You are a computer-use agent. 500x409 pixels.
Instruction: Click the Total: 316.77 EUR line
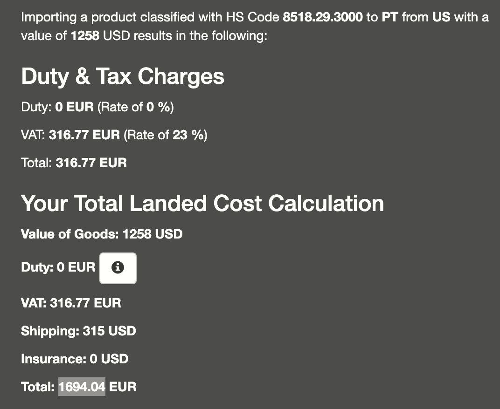(74, 163)
